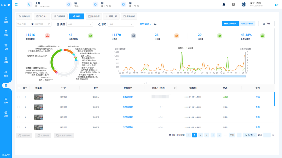Go to 监控 (monitoring) in the sidebar
The height and width of the screenshot is (158, 282).
coord(6,73)
